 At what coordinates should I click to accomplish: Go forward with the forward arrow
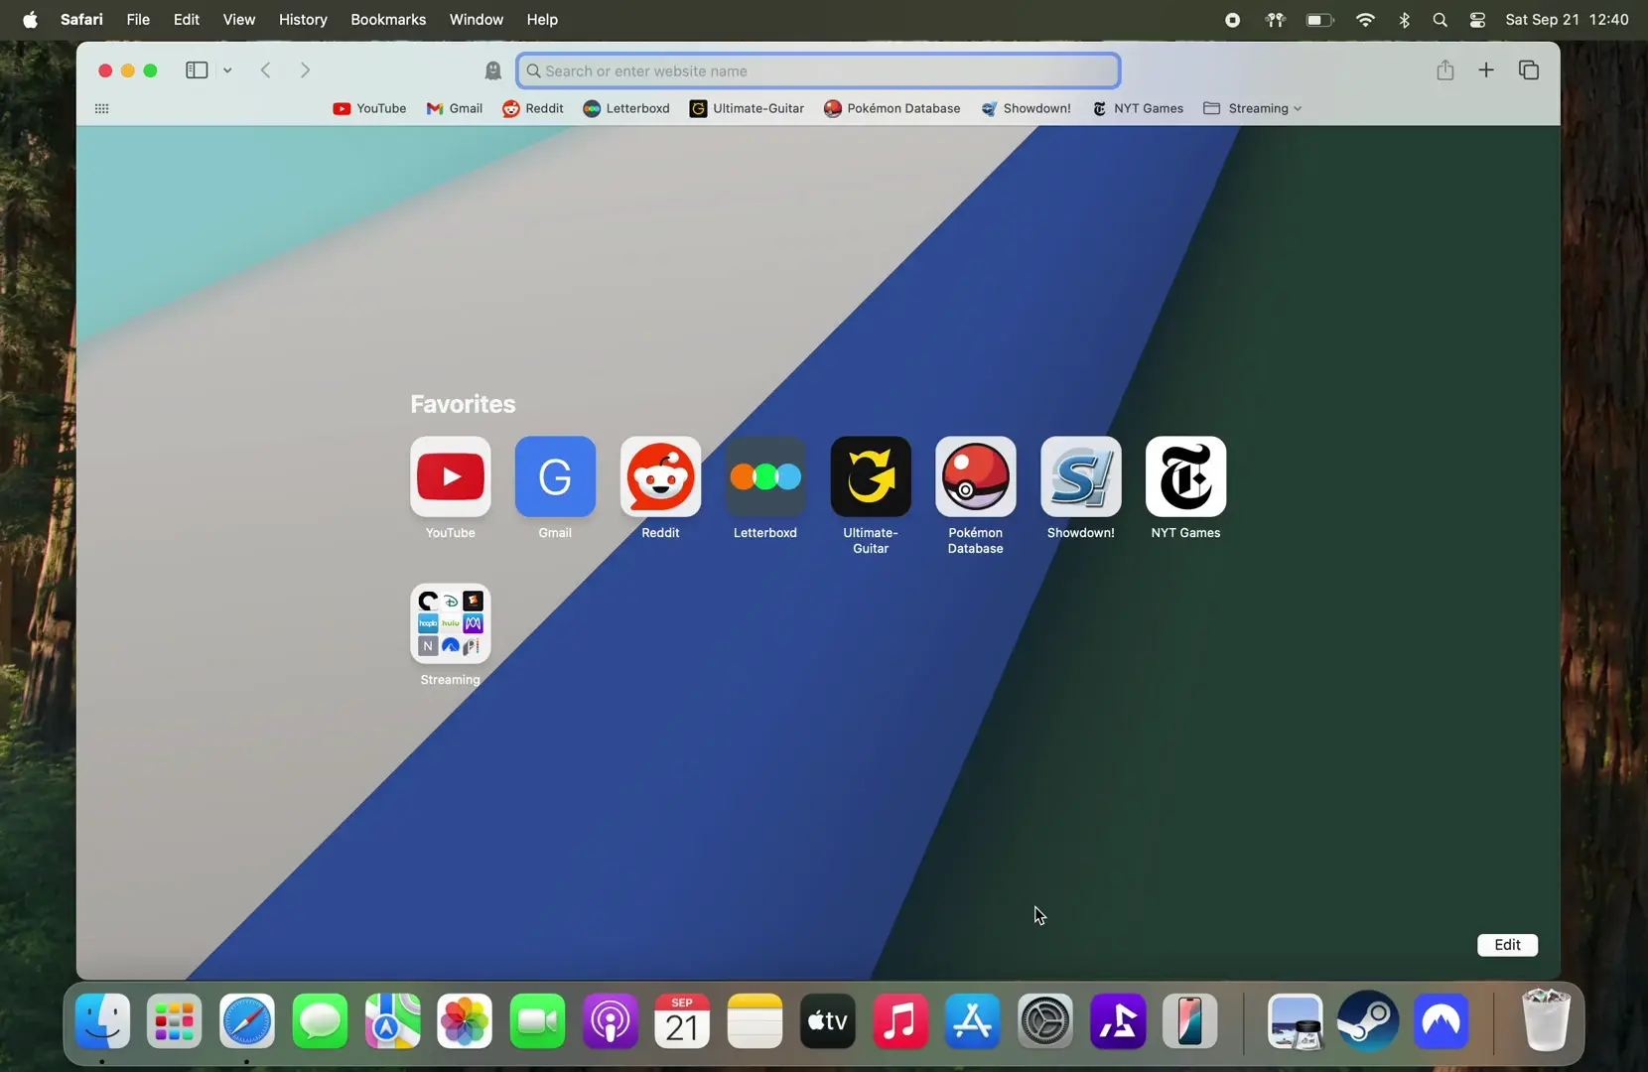click(x=306, y=70)
